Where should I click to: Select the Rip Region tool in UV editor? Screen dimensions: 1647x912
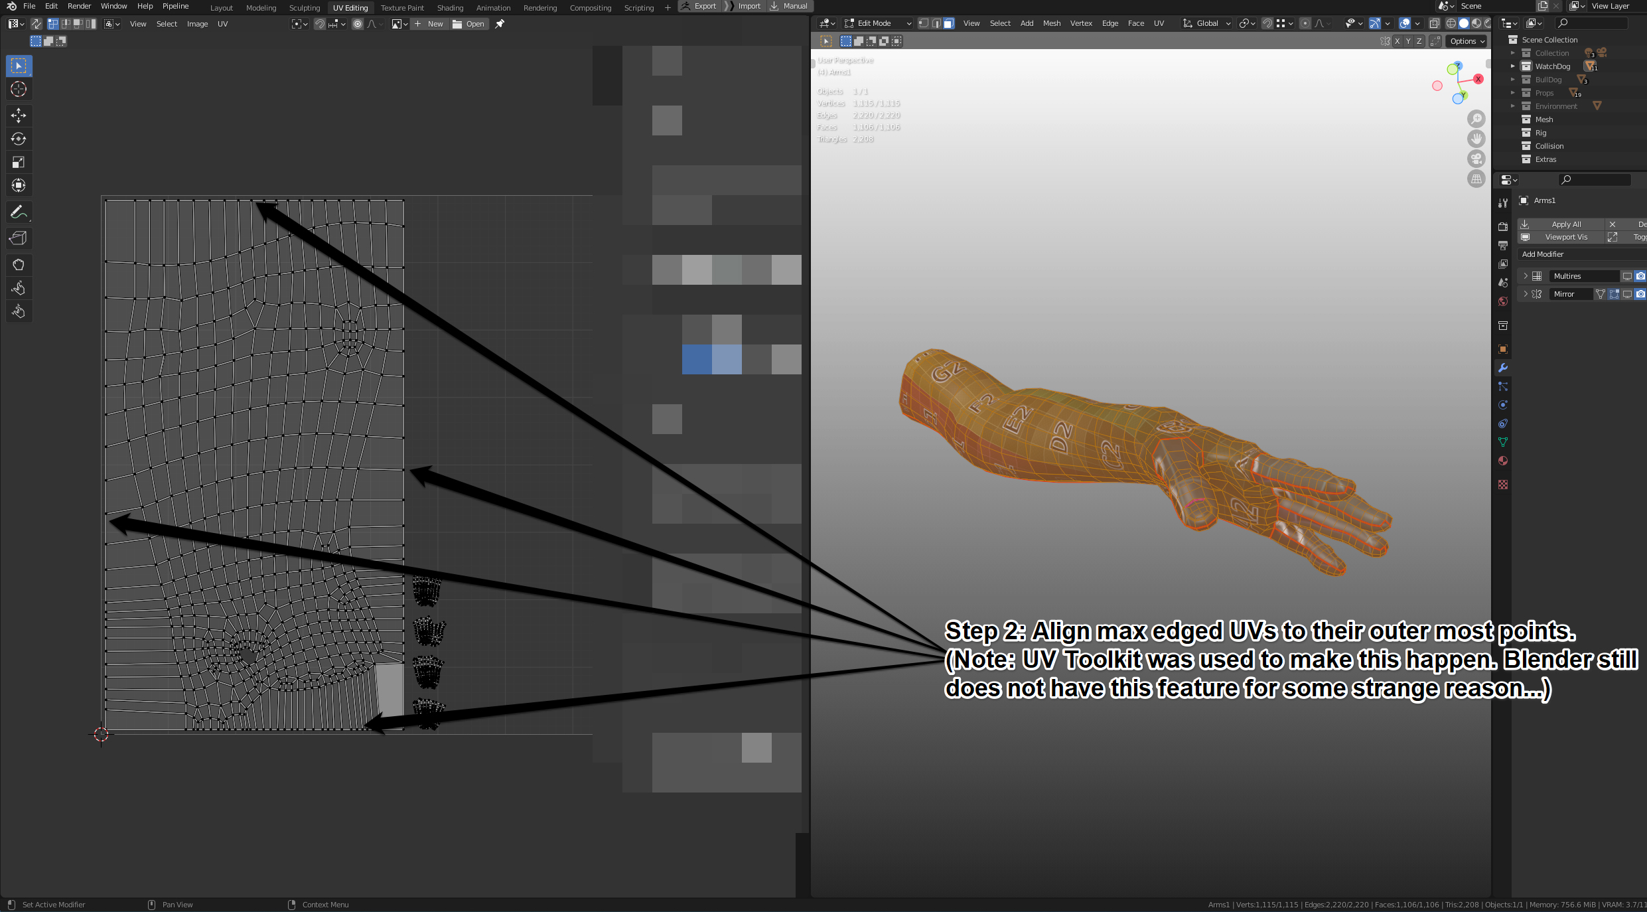click(19, 238)
